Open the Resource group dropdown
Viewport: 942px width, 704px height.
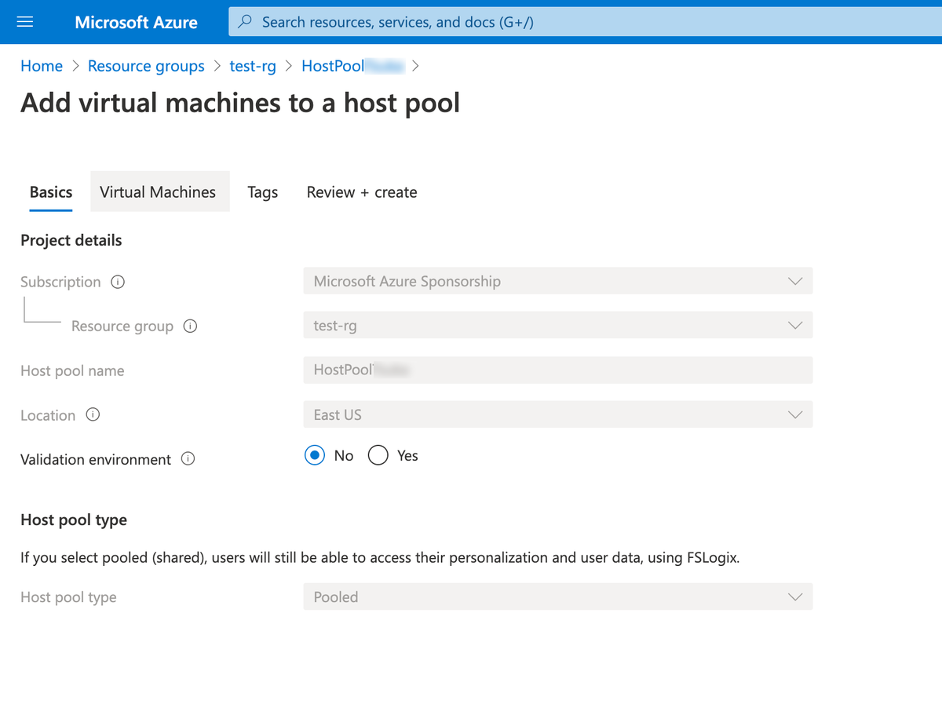558,325
